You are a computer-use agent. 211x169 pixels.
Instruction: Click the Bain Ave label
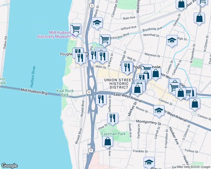[x=129, y=18]
